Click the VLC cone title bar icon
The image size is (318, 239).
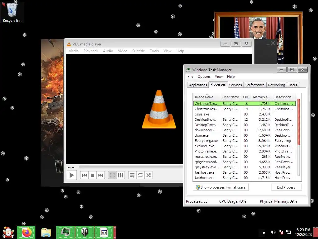(x=69, y=44)
